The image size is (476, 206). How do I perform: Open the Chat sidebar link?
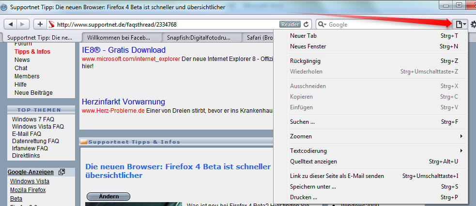pyautogui.click(x=21, y=68)
